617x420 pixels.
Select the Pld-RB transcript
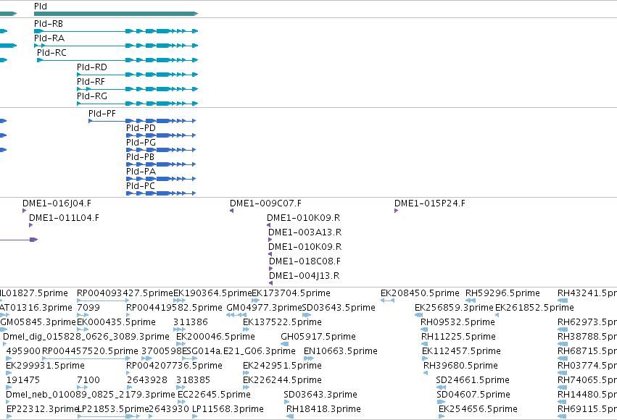116,31
